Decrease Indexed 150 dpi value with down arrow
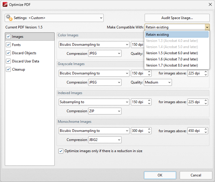The image size is (215, 182). click(149, 104)
